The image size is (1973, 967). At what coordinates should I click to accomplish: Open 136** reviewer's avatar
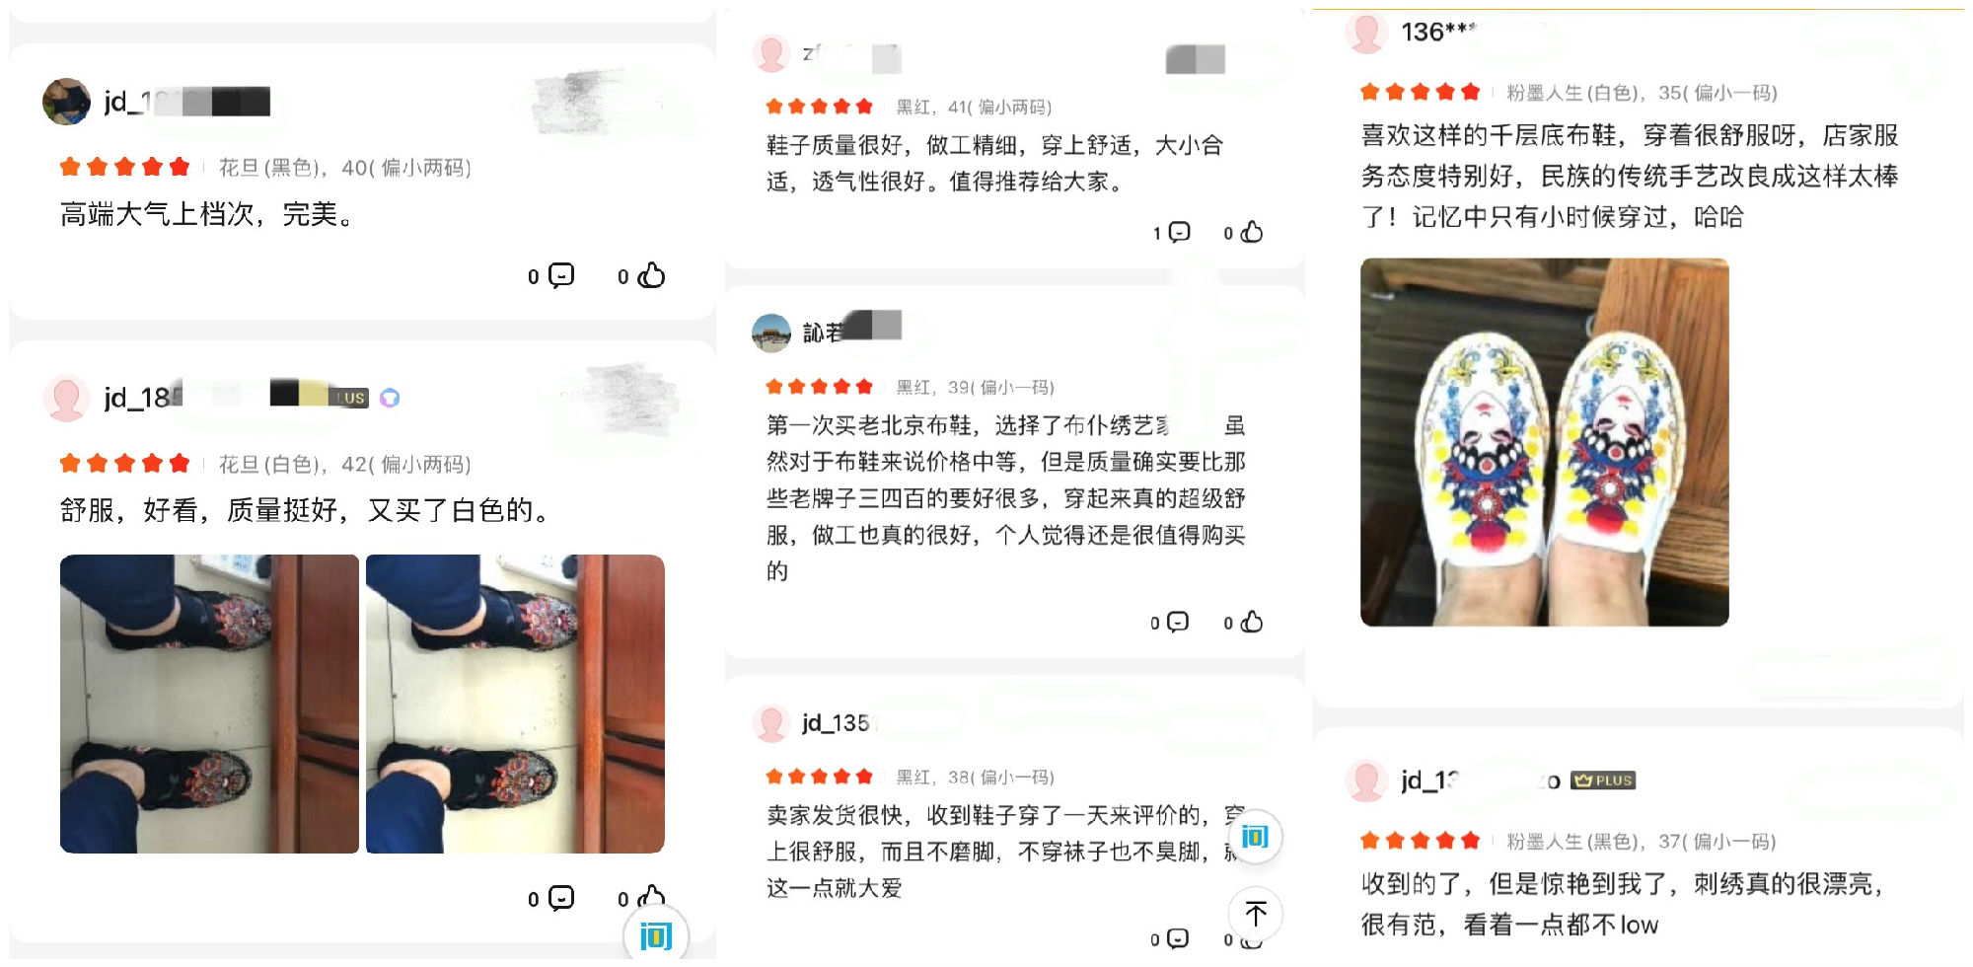[x=1366, y=32]
